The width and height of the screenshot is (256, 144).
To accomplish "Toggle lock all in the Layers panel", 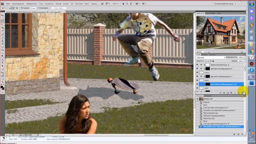I will tap(213, 61).
